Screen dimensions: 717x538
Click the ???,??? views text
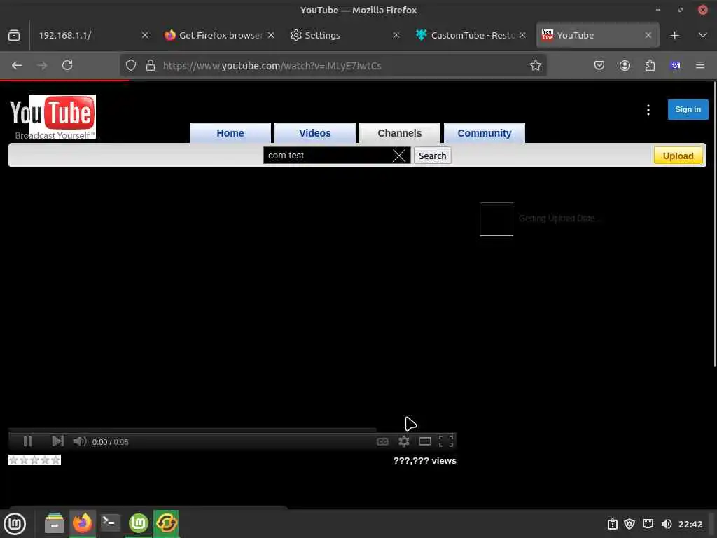tap(425, 461)
